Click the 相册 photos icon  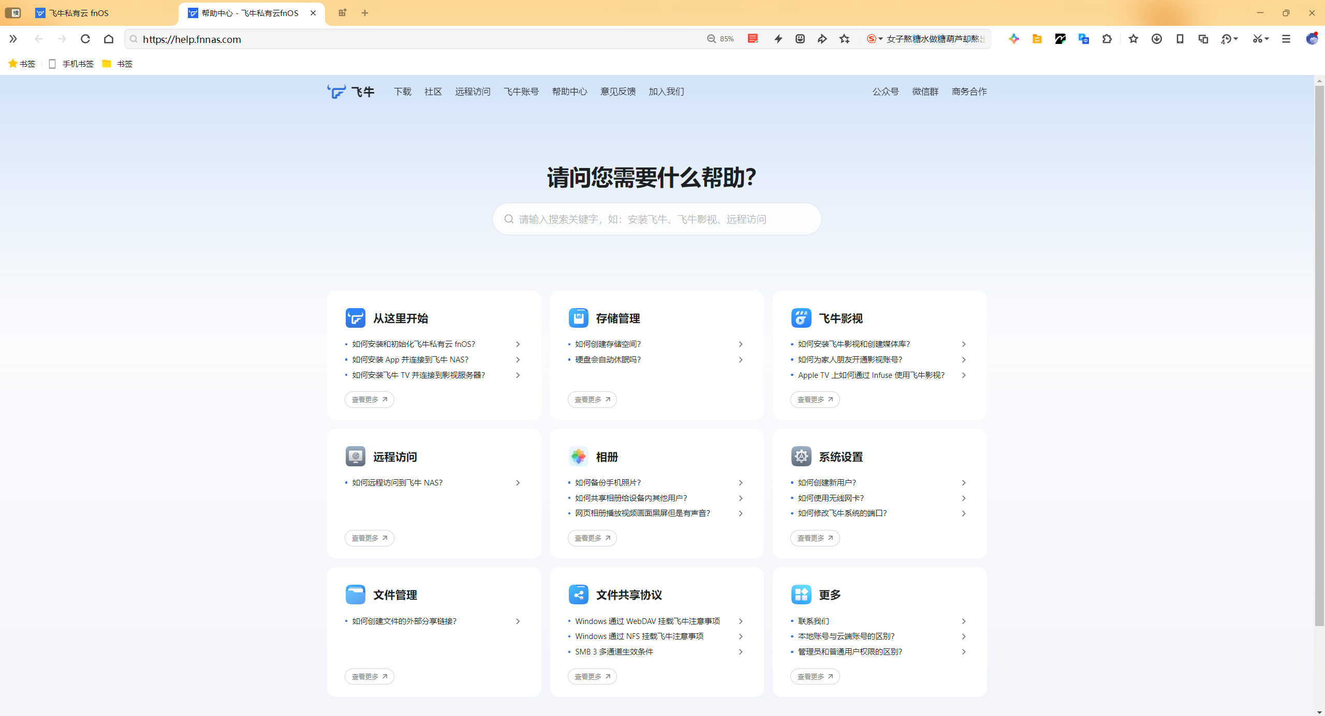(x=578, y=456)
